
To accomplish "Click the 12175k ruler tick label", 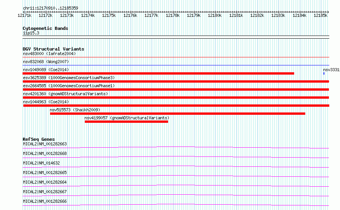I will coord(109,15).
